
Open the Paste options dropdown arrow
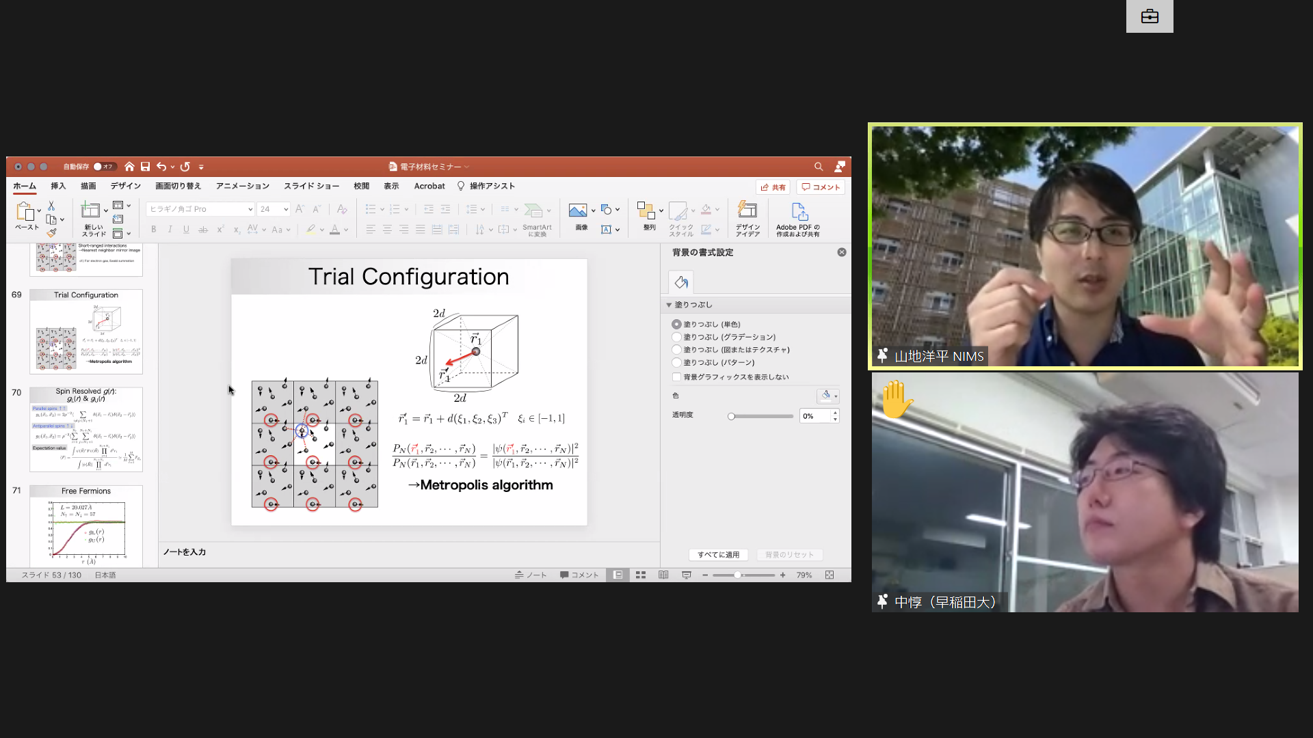coord(39,211)
